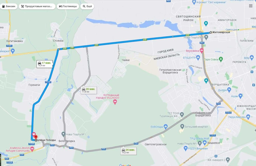Viewport: 256px width, 166px height.
Task: Select the pink saved-place heart marker
Action: click(34, 134)
